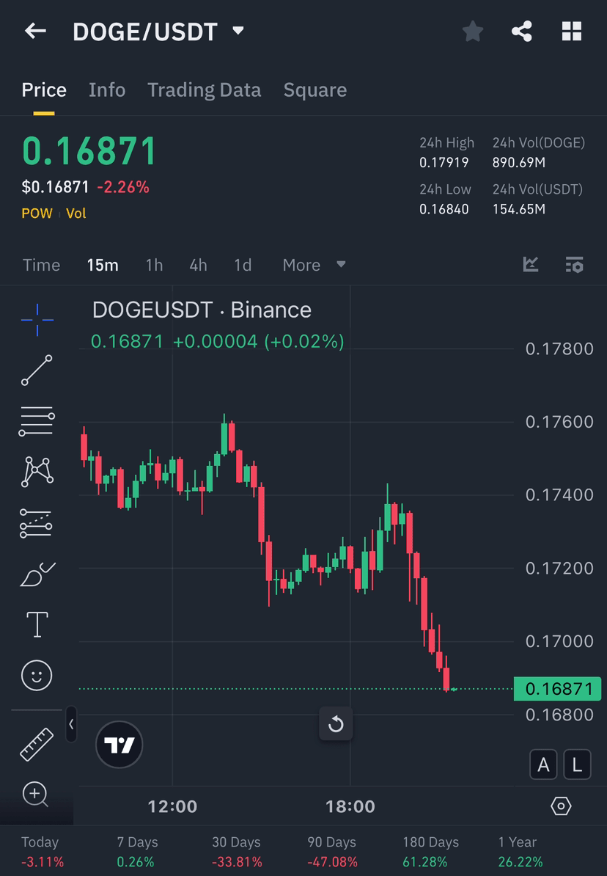
Task: Select the ruler measurement tool
Action: (36, 743)
